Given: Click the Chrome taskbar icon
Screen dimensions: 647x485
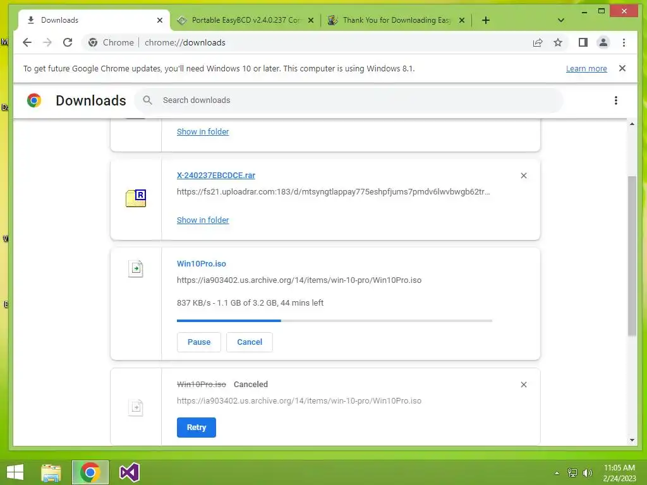Looking at the screenshot, I should click(90, 472).
